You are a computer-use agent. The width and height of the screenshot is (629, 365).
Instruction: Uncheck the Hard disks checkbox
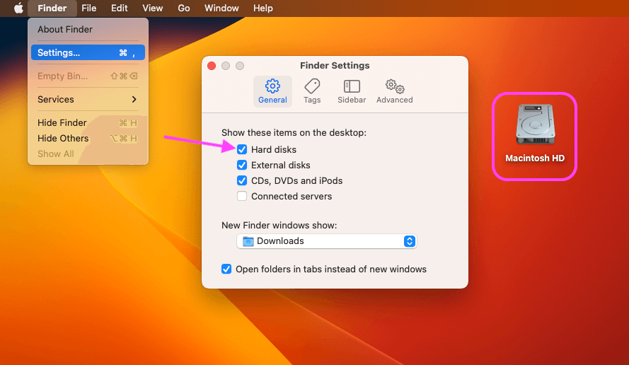click(242, 150)
